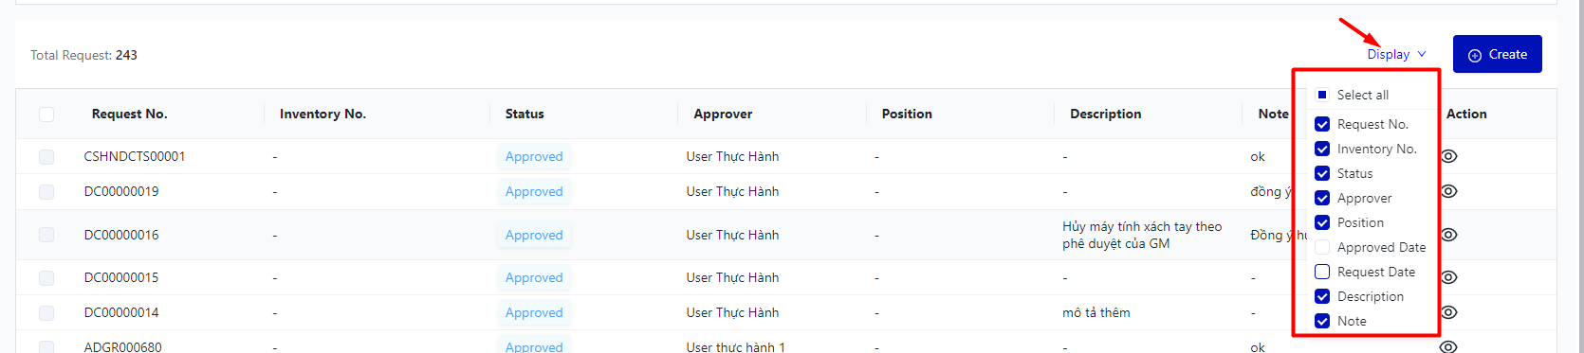Image resolution: width=1584 pixels, height=353 pixels.
Task: Toggle the Select all columns checkbox
Action: [x=1322, y=95]
